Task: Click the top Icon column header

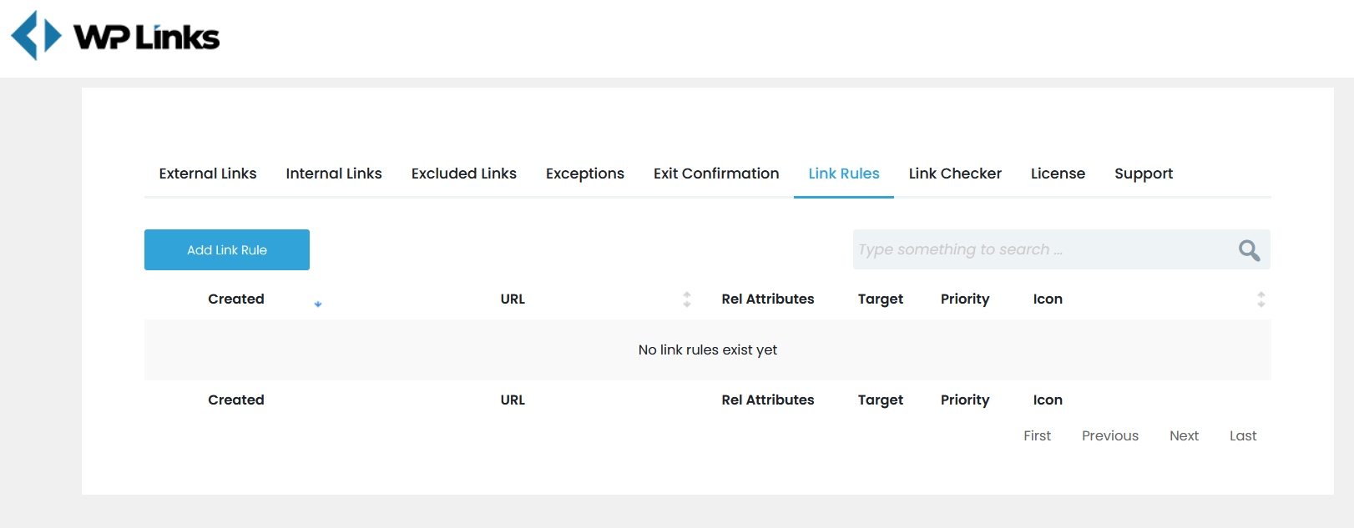Action: click(x=1048, y=299)
